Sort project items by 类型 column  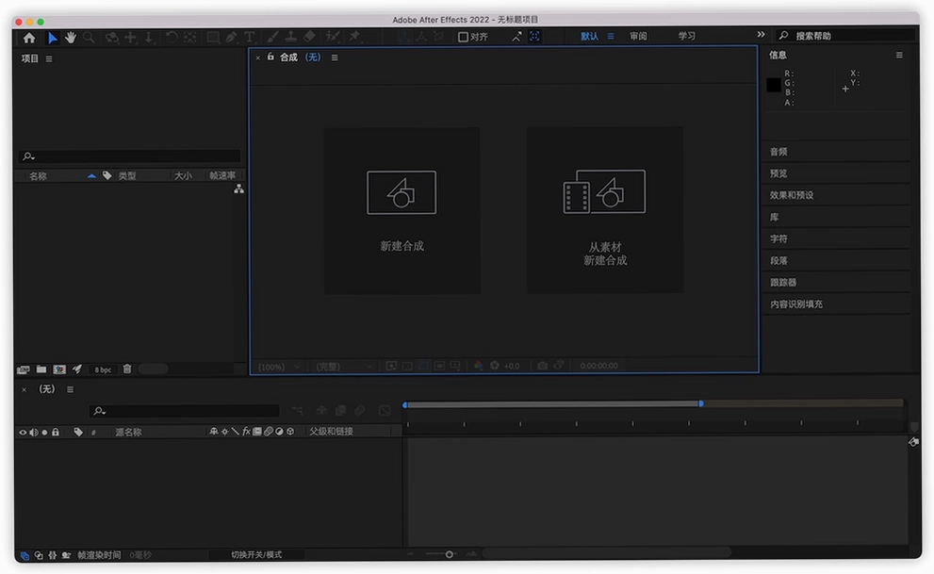pyautogui.click(x=127, y=176)
